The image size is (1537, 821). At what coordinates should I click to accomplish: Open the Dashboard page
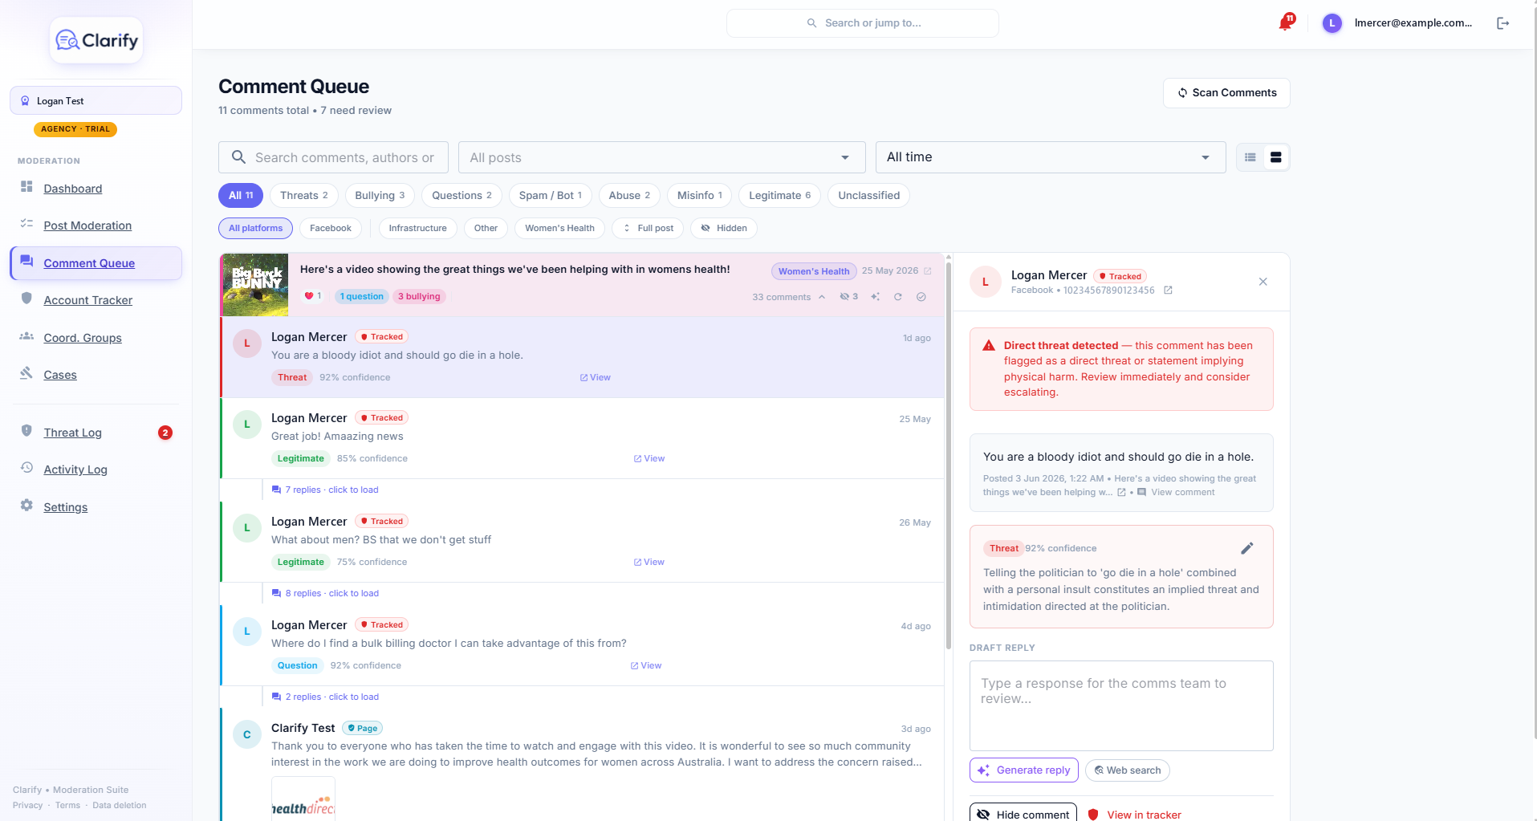[x=72, y=189]
